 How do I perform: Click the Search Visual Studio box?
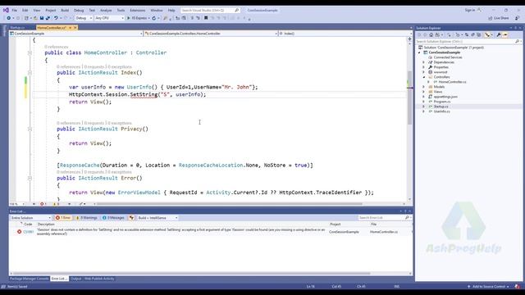[x=210, y=10]
